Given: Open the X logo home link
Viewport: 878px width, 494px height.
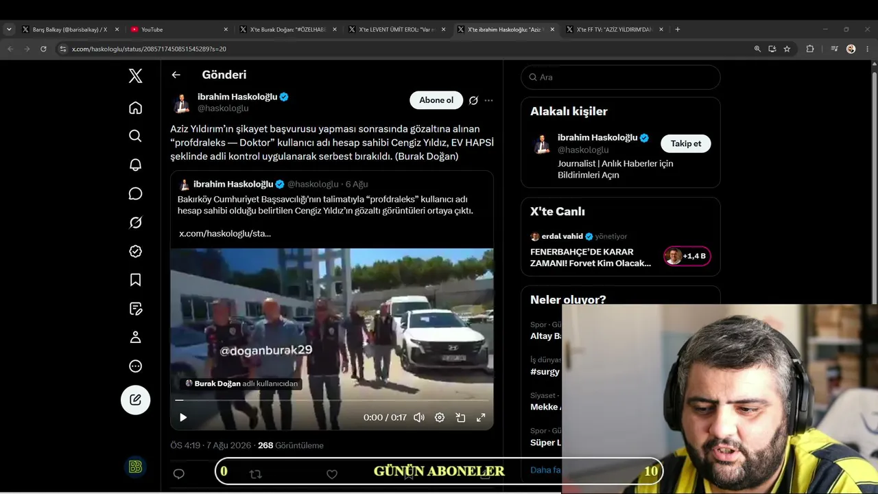Looking at the screenshot, I should pos(136,75).
